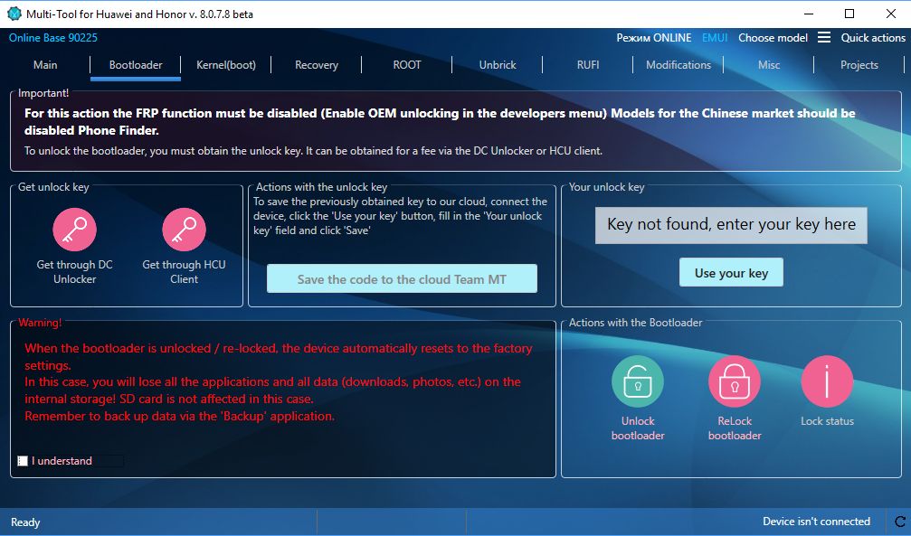The width and height of the screenshot is (911, 536).
Task: Open the Quick actions menu
Action: pyautogui.click(x=871, y=38)
